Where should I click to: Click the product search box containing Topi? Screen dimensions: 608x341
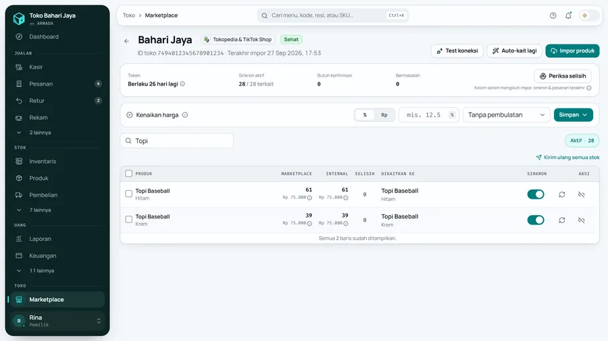177,141
